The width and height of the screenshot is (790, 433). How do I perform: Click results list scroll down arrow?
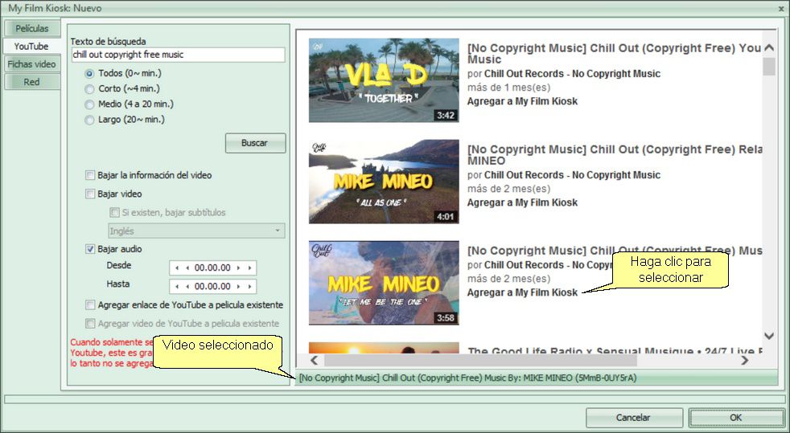coord(769,336)
